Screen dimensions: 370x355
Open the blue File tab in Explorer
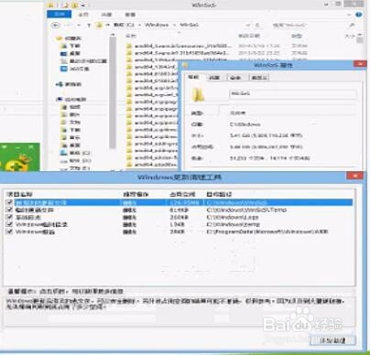point(59,15)
